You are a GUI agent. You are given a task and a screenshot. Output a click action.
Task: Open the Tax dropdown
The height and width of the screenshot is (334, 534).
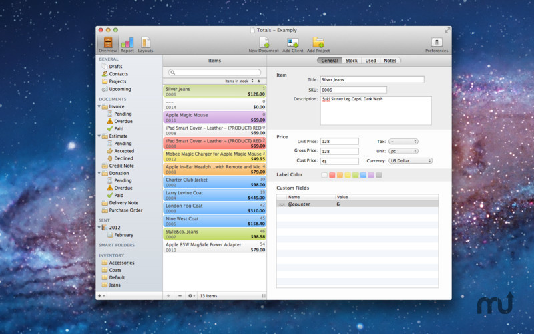pyautogui.click(x=403, y=141)
